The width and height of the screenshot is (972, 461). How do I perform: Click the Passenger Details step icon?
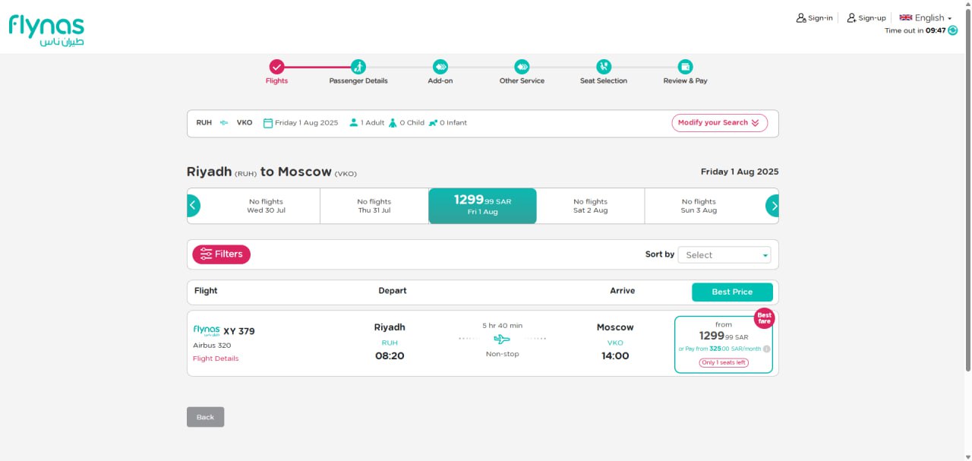[x=358, y=67]
